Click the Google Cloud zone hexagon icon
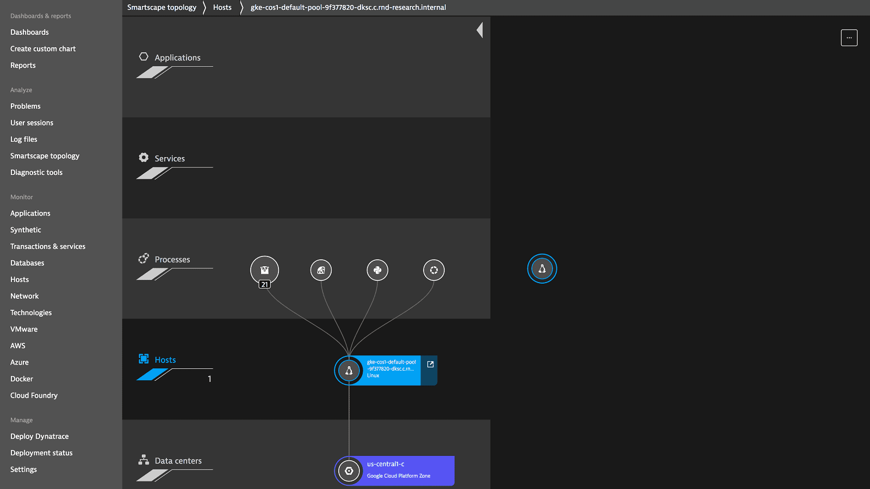870x489 pixels. click(349, 471)
